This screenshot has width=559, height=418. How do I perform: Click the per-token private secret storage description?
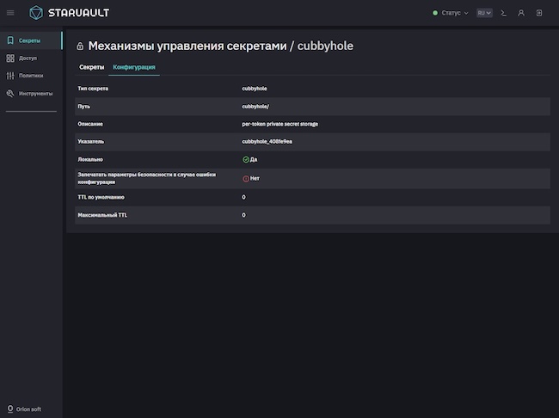(x=280, y=124)
